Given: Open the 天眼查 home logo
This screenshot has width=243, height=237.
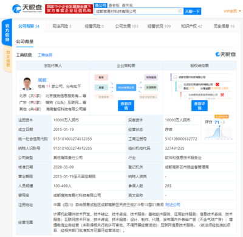Looking at the screenshot, I should (x=27, y=8).
